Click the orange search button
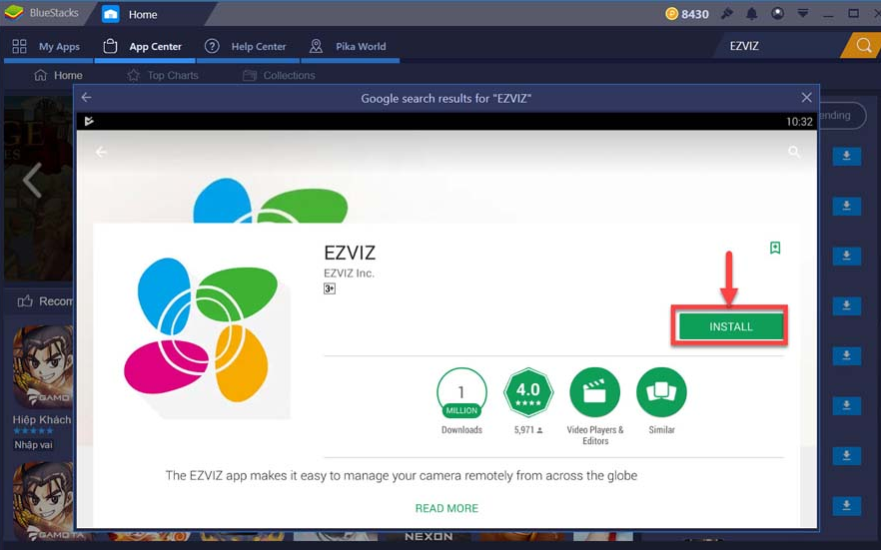This screenshot has height=550, width=881. point(863,46)
